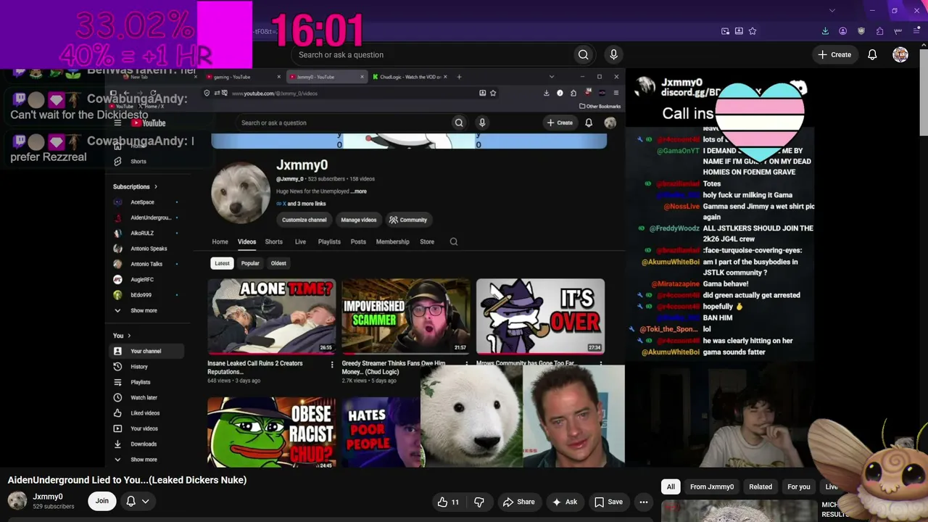This screenshot has width=928, height=522.
Task: Click the star icon in the recorded window's address bar
Action: (x=493, y=94)
